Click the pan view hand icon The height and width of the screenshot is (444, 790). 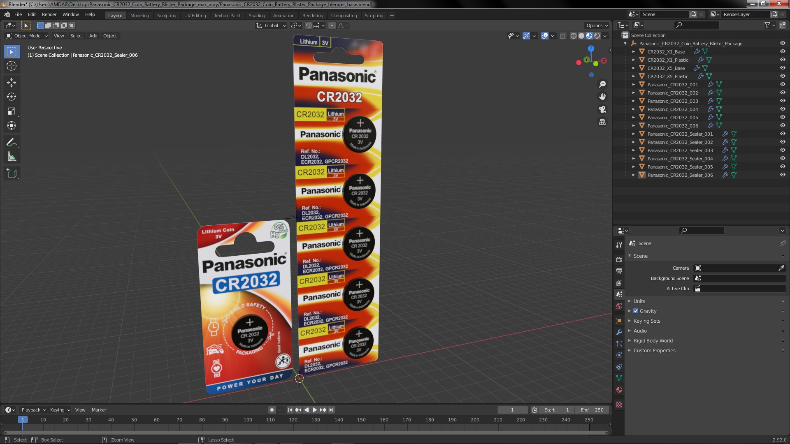[602, 97]
